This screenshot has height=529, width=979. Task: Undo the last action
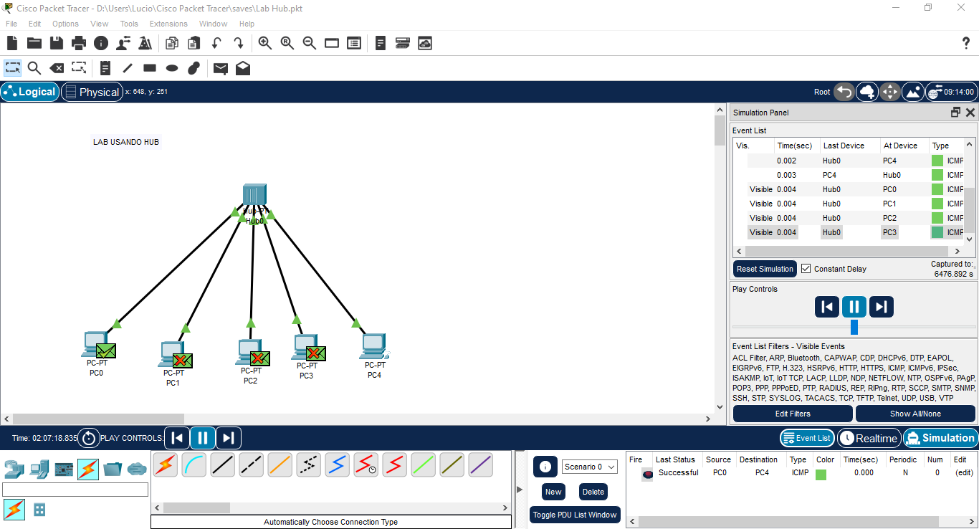[x=216, y=43]
